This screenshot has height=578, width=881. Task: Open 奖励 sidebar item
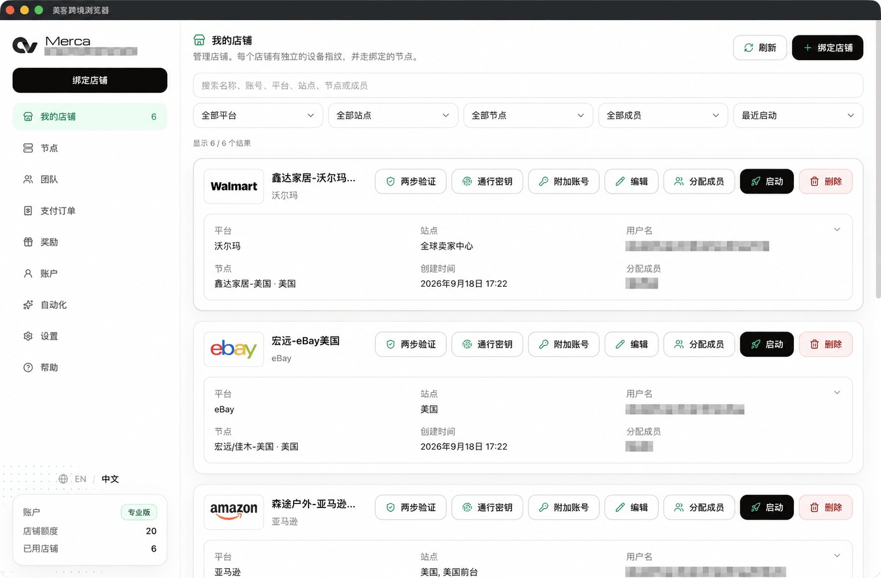(90, 242)
